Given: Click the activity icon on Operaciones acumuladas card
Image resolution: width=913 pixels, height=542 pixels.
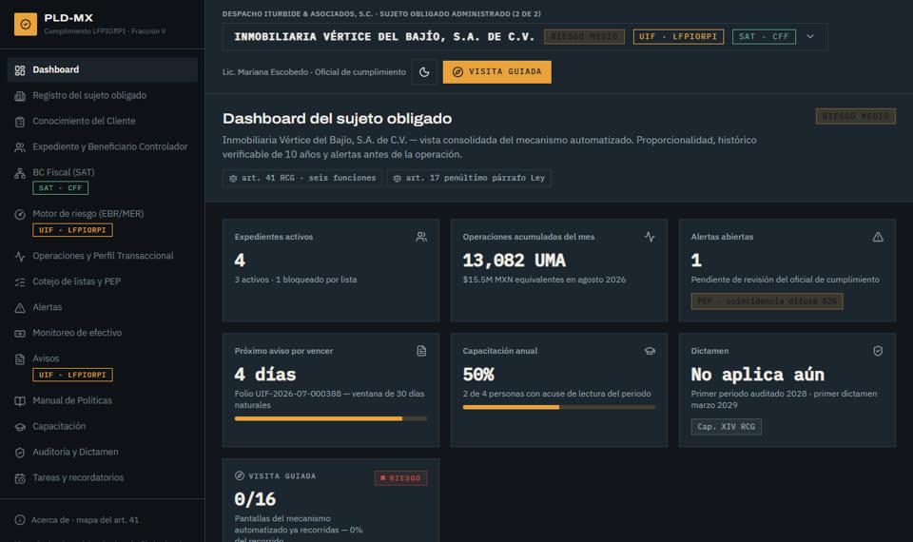Looking at the screenshot, I should click(650, 237).
